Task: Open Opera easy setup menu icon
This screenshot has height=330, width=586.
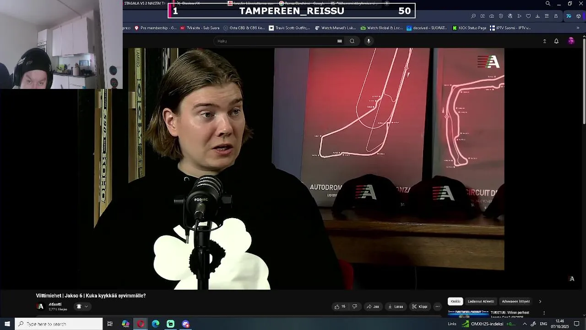Action: [x=547, y=16]
